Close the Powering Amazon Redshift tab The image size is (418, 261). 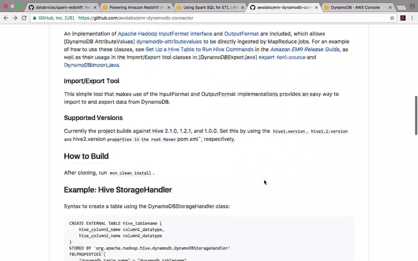[x=169, y=7]
